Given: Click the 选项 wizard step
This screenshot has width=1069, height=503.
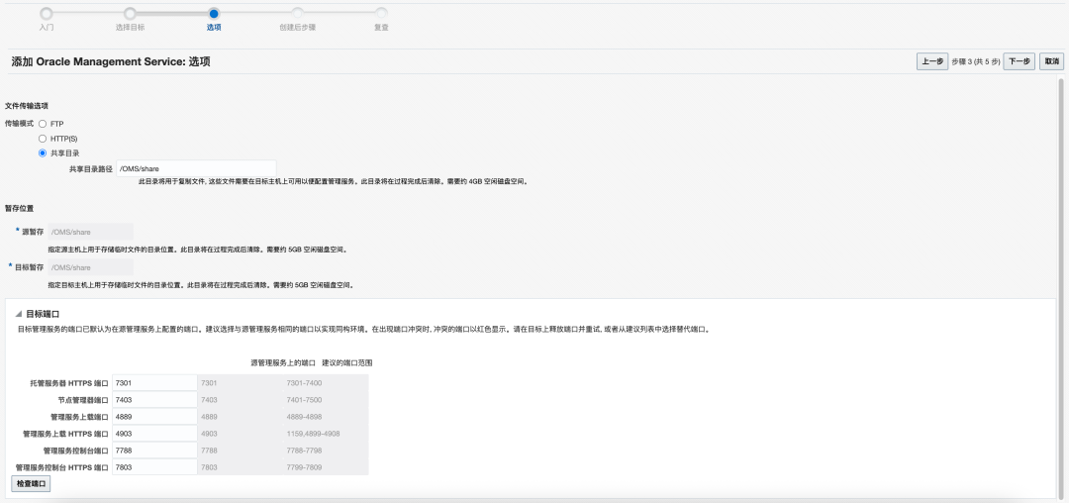Looking at the screenshot, I should (214, 13).
